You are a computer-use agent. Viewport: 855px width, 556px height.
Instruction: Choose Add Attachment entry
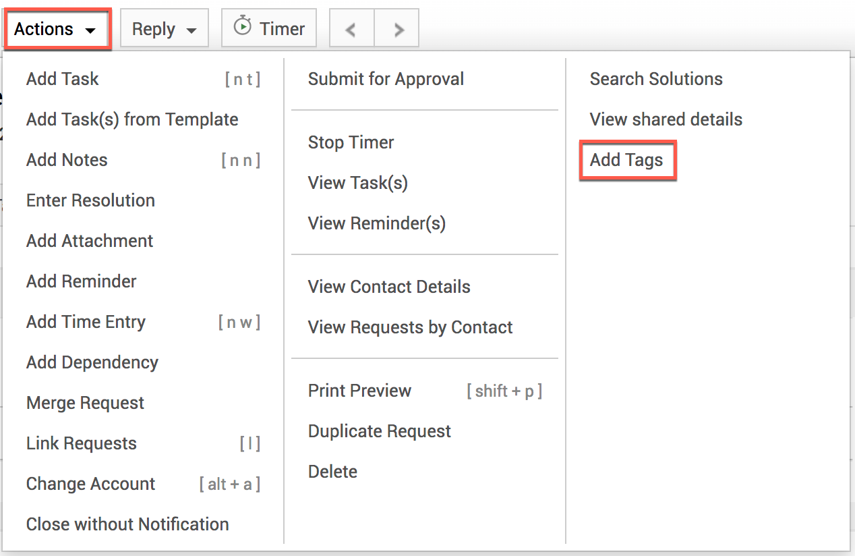click(x=90, y=241)
